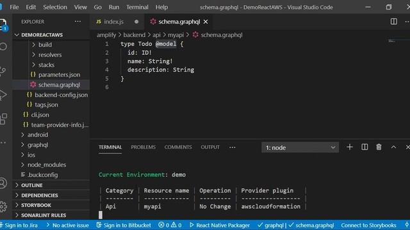Screen dimensions: 410x230
Task: Create a new terminal with plus icon
Action: [x=350, y=148]
